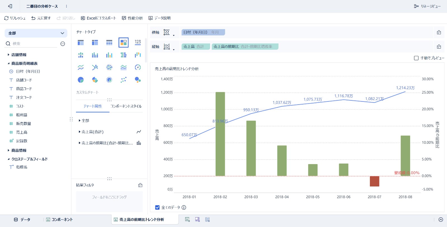
Task: Select the waterfall chart type
Action: [138, 55]
